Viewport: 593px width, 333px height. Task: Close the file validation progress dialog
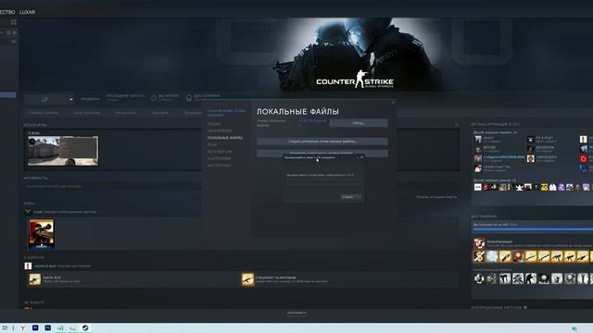click(x=362, y=157)
